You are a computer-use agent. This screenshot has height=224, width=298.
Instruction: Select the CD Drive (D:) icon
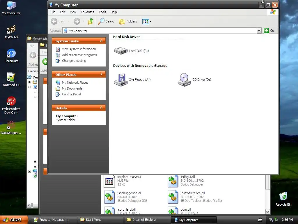point(184,80)
